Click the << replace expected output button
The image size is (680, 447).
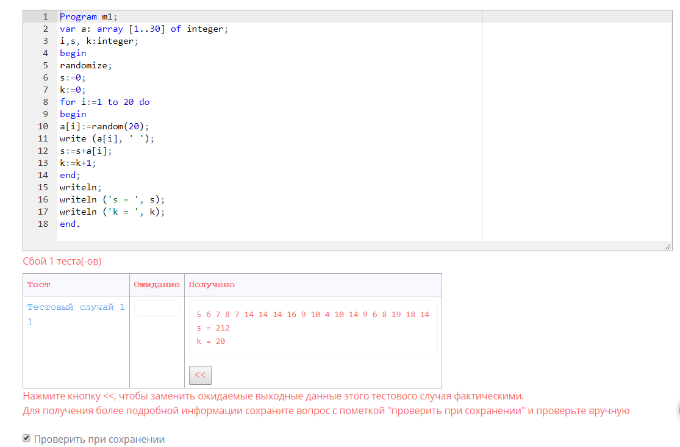[x=200, y=375]
